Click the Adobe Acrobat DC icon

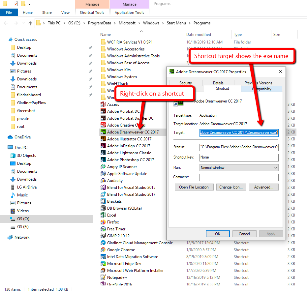[x=103, y=111]
